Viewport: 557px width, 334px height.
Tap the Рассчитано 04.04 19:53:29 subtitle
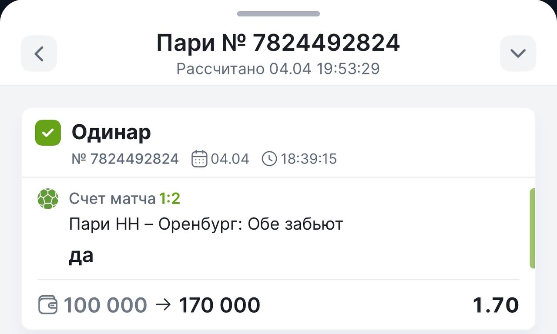278,69
